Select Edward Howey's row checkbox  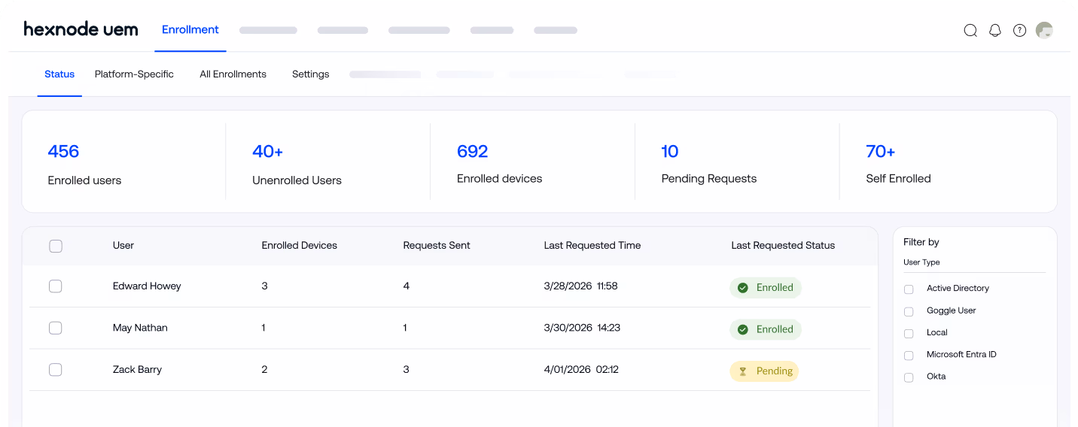tap(55, 286)
